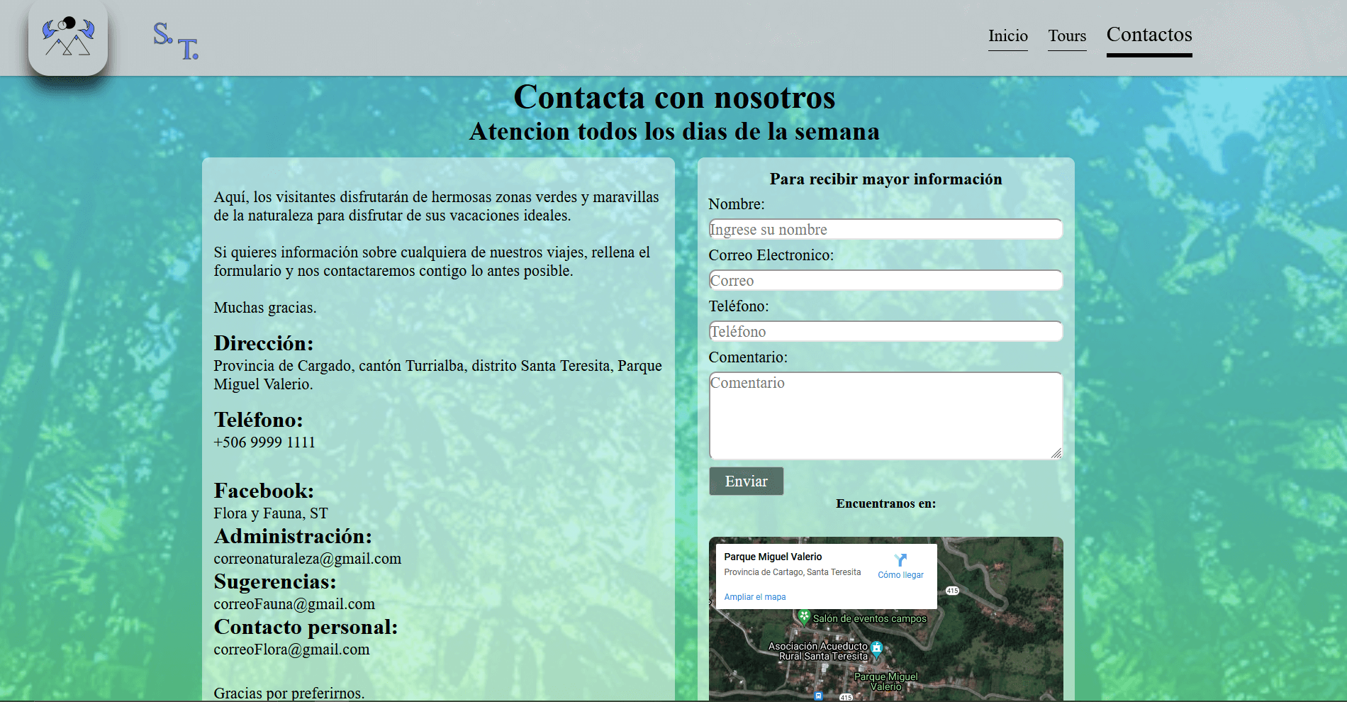The height and width of the screenshot is (702, 1347).
Task: Focus the Nombre input field
Action: [x=885, y=229]
